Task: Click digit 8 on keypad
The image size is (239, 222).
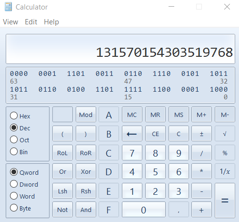Action: click(155, 153)
